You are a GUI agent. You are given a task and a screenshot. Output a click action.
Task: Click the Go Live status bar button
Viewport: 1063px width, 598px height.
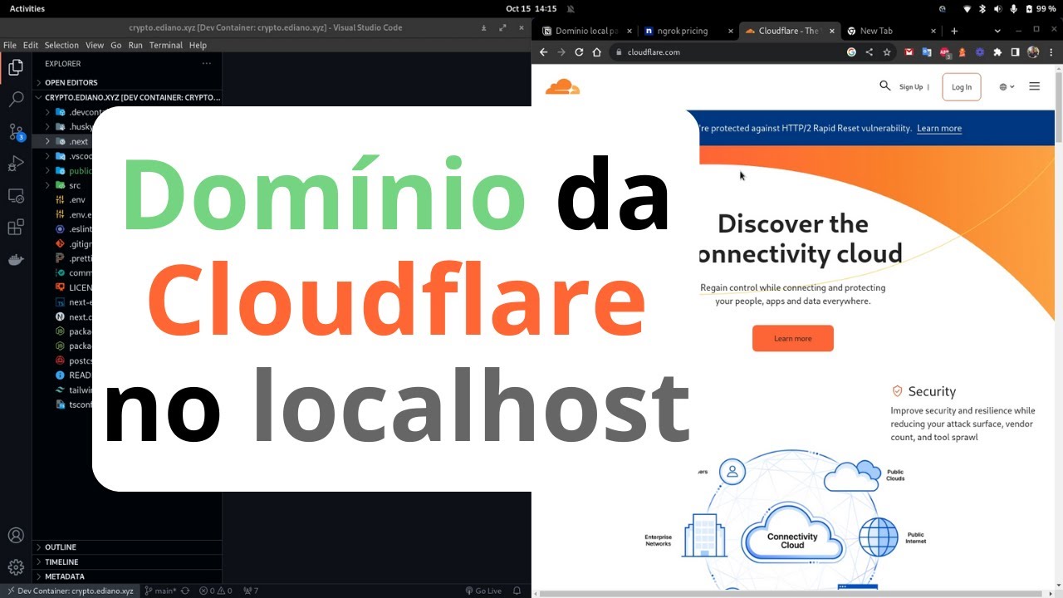[x=483, y=591]
